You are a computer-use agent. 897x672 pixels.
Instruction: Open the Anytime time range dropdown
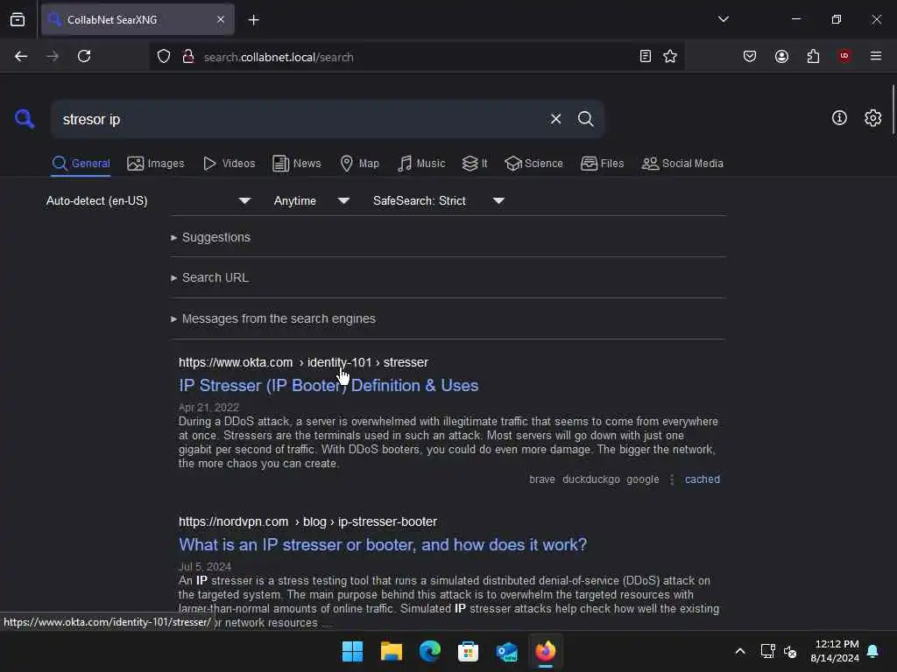point(311,200)
